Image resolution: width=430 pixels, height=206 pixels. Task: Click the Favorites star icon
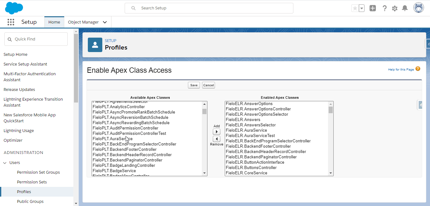(355, 8)
